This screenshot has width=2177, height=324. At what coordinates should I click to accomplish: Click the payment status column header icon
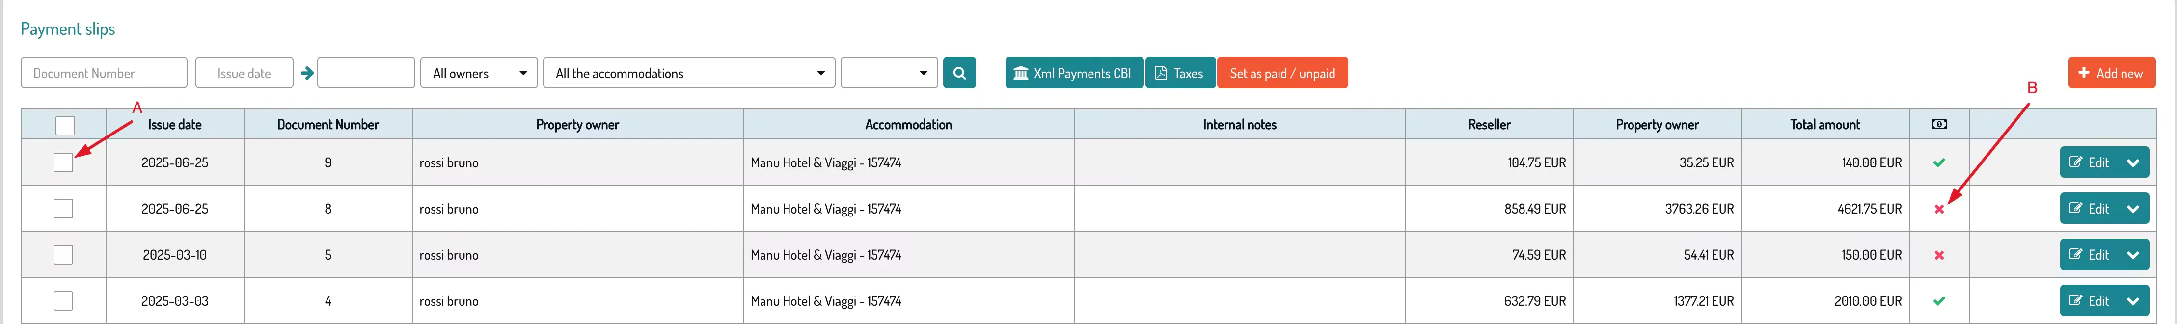coord(1939,124)
